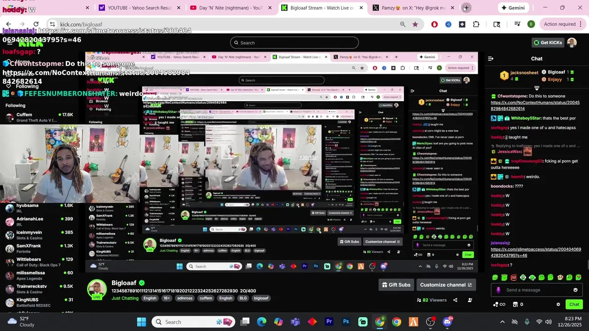
Task: Open the Just Chatting category link
Action: point(125,298)
